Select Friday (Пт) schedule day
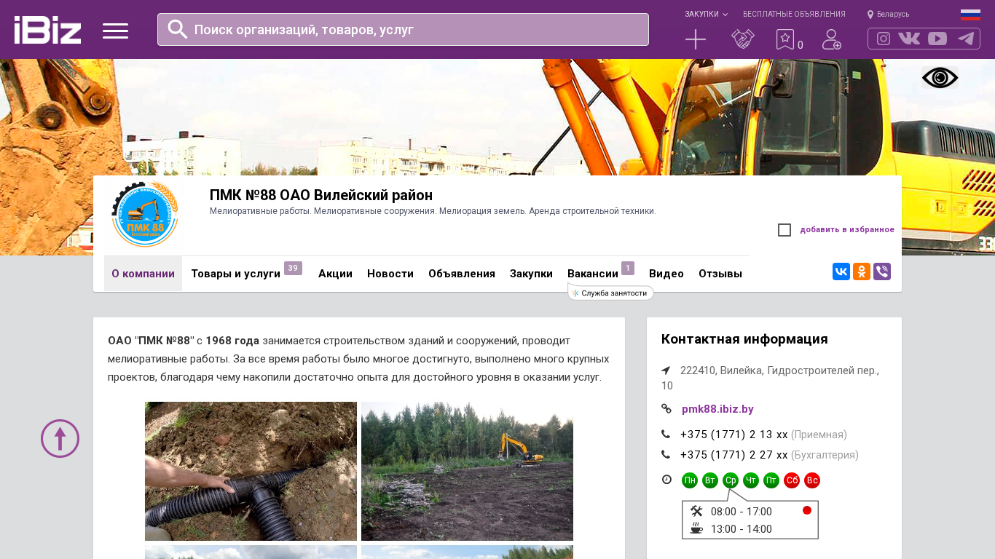This screenshot has width=995, height=559. point(771,480)
